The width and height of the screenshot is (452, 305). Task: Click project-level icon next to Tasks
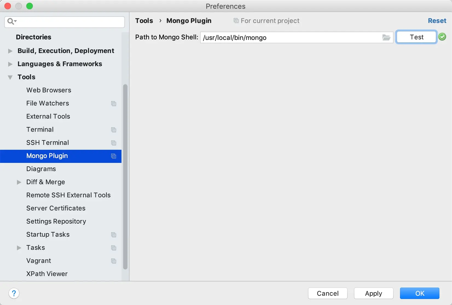(114, 248)
